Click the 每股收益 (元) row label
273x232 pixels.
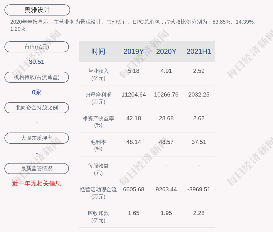[98, 169]
